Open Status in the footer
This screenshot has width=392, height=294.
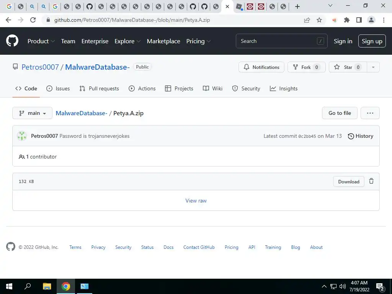(147, 247)
